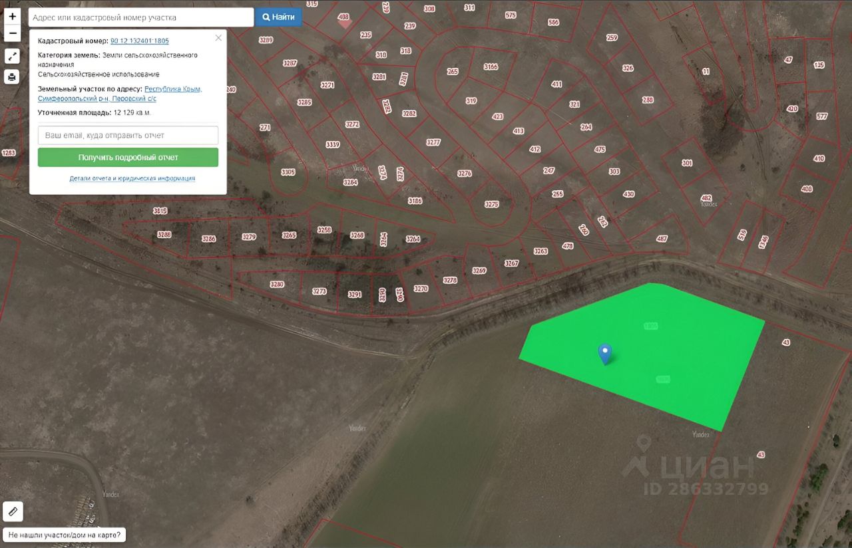Click the red diamond marker at parcel 408
Screen dimensions: 852x548
[343, 22]
